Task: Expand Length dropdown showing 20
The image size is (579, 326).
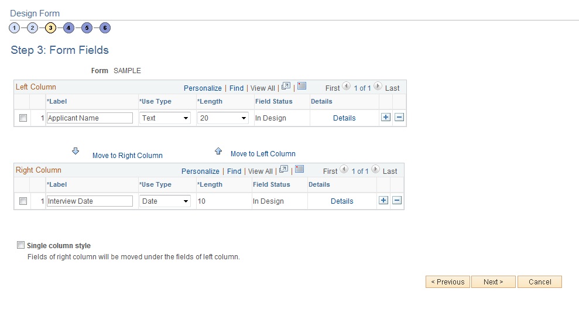Action: (223, 118)
